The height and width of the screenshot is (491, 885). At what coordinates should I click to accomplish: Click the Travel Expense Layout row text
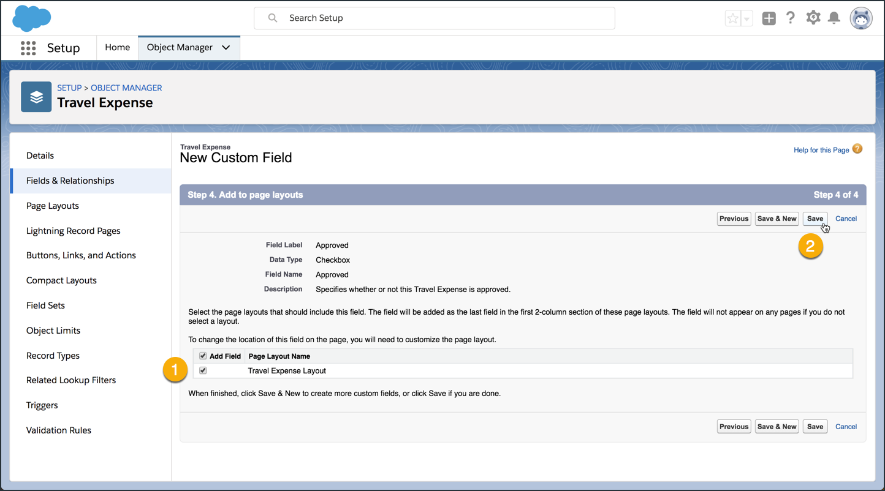click(x=287, y=371)
